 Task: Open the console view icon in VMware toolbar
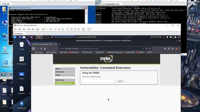(x=83, y=29)
